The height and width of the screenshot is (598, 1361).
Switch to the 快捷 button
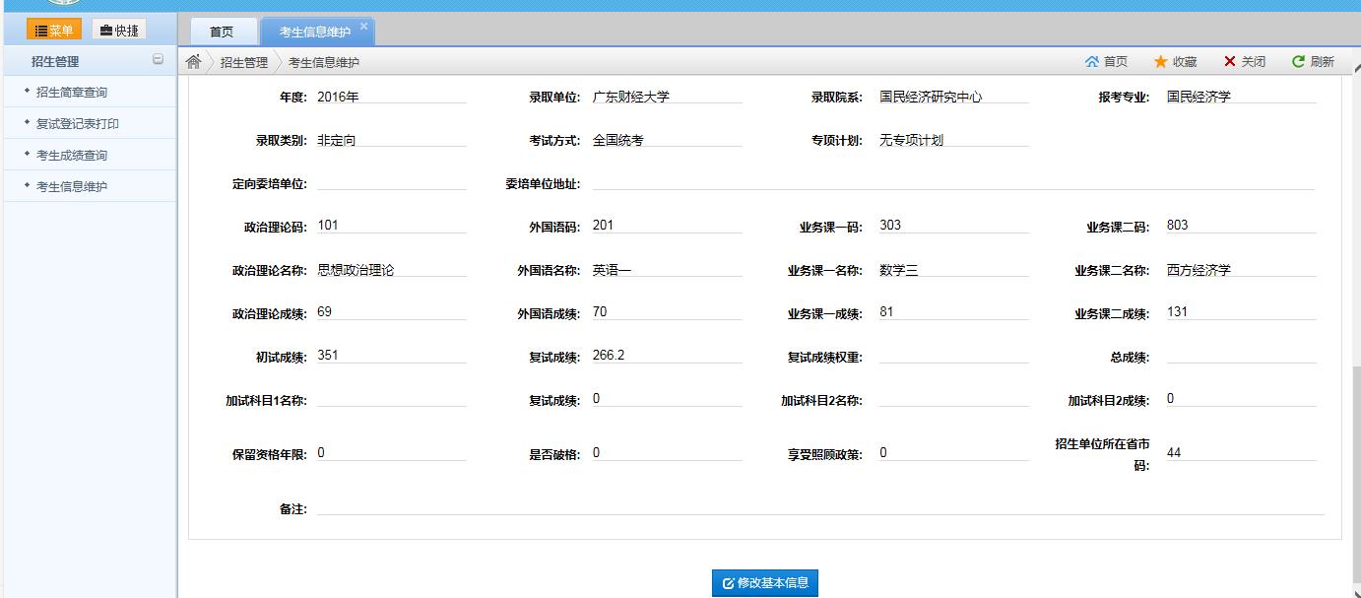119,31
